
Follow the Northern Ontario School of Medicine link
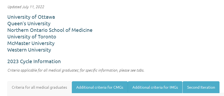[x=50, y=30]
